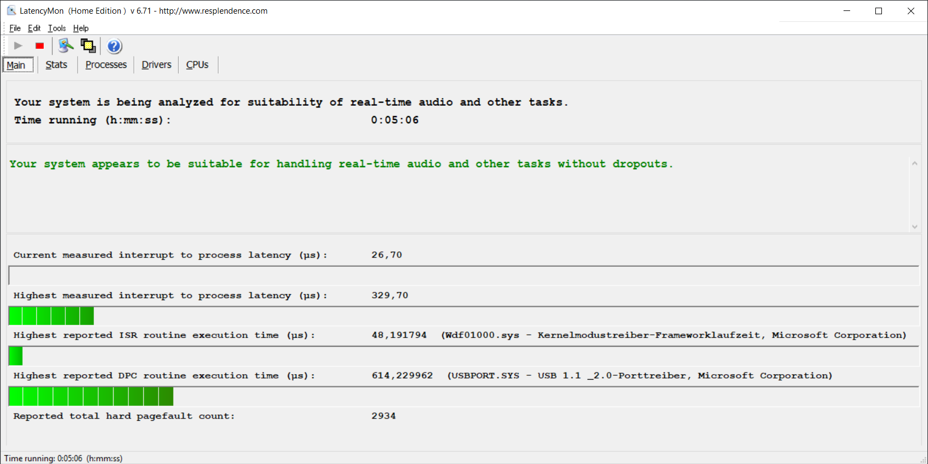Open help via blue question mark icon
The width and height of the screenshot is (928, 464).
pos(114,46)
